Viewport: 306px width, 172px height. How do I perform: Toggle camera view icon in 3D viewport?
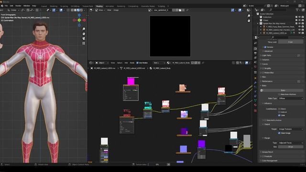(x=84, y=39)
